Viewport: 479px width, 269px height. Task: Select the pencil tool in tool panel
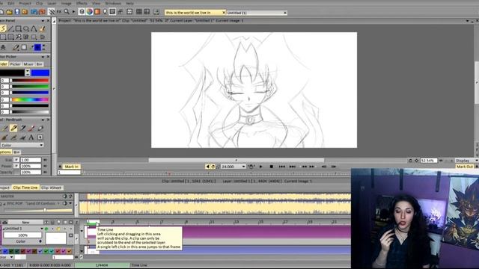click(4, 128)
